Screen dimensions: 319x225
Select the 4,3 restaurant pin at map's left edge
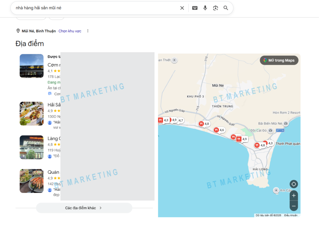[163, 120]
